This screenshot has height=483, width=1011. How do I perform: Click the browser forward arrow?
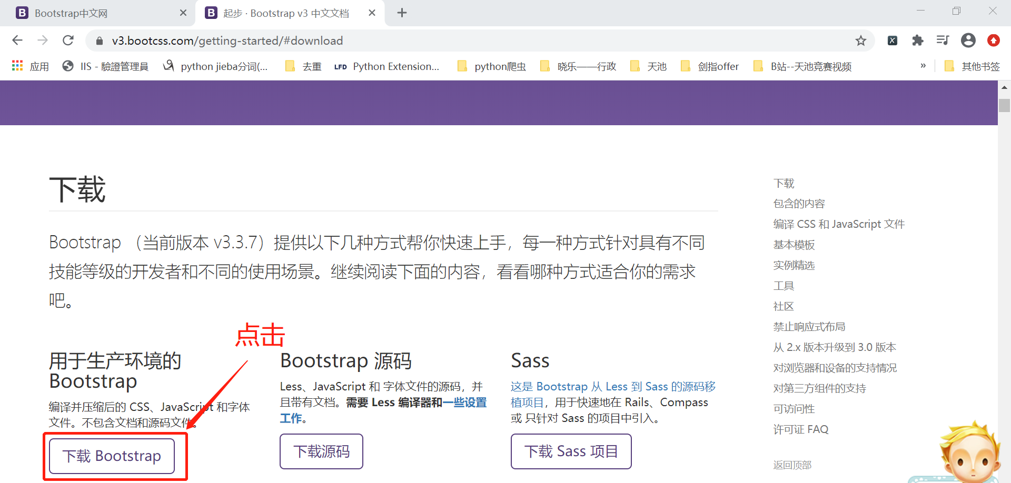click(43, 41)
